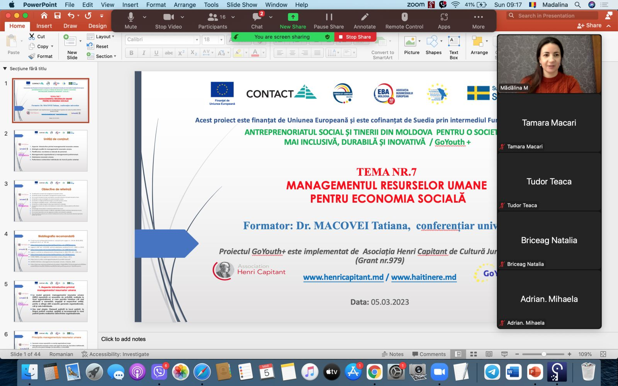Open the font name Calibri dropdown
Image resolution: width=618 pixels, height=386 pixels.
coord(197,40)
